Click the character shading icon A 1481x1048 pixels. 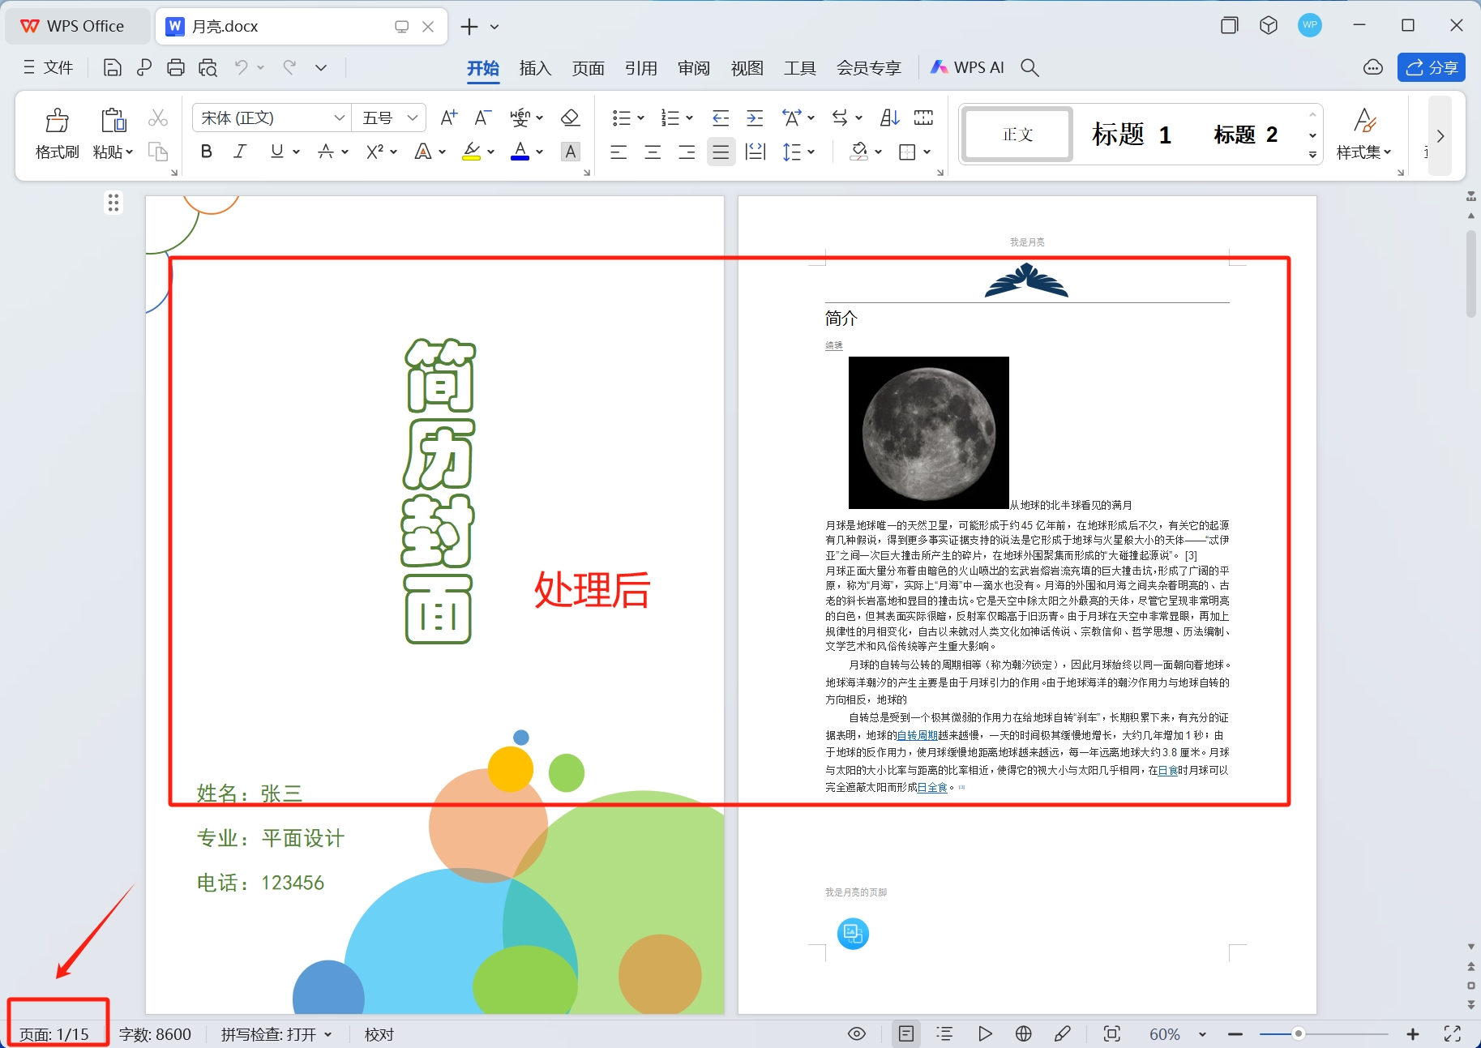click(x=570, y=152)
